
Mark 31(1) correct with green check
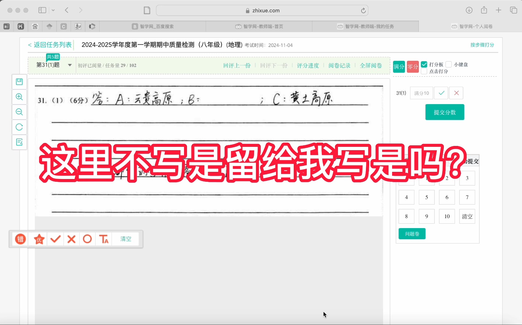coord(441,93)
